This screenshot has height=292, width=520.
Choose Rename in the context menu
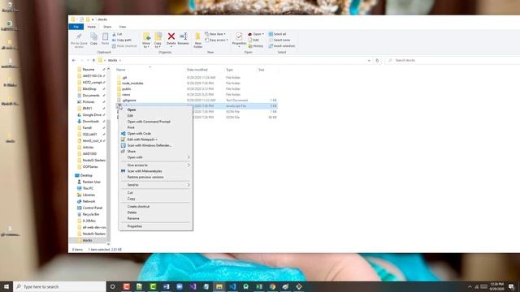click(x=155, y=218)
